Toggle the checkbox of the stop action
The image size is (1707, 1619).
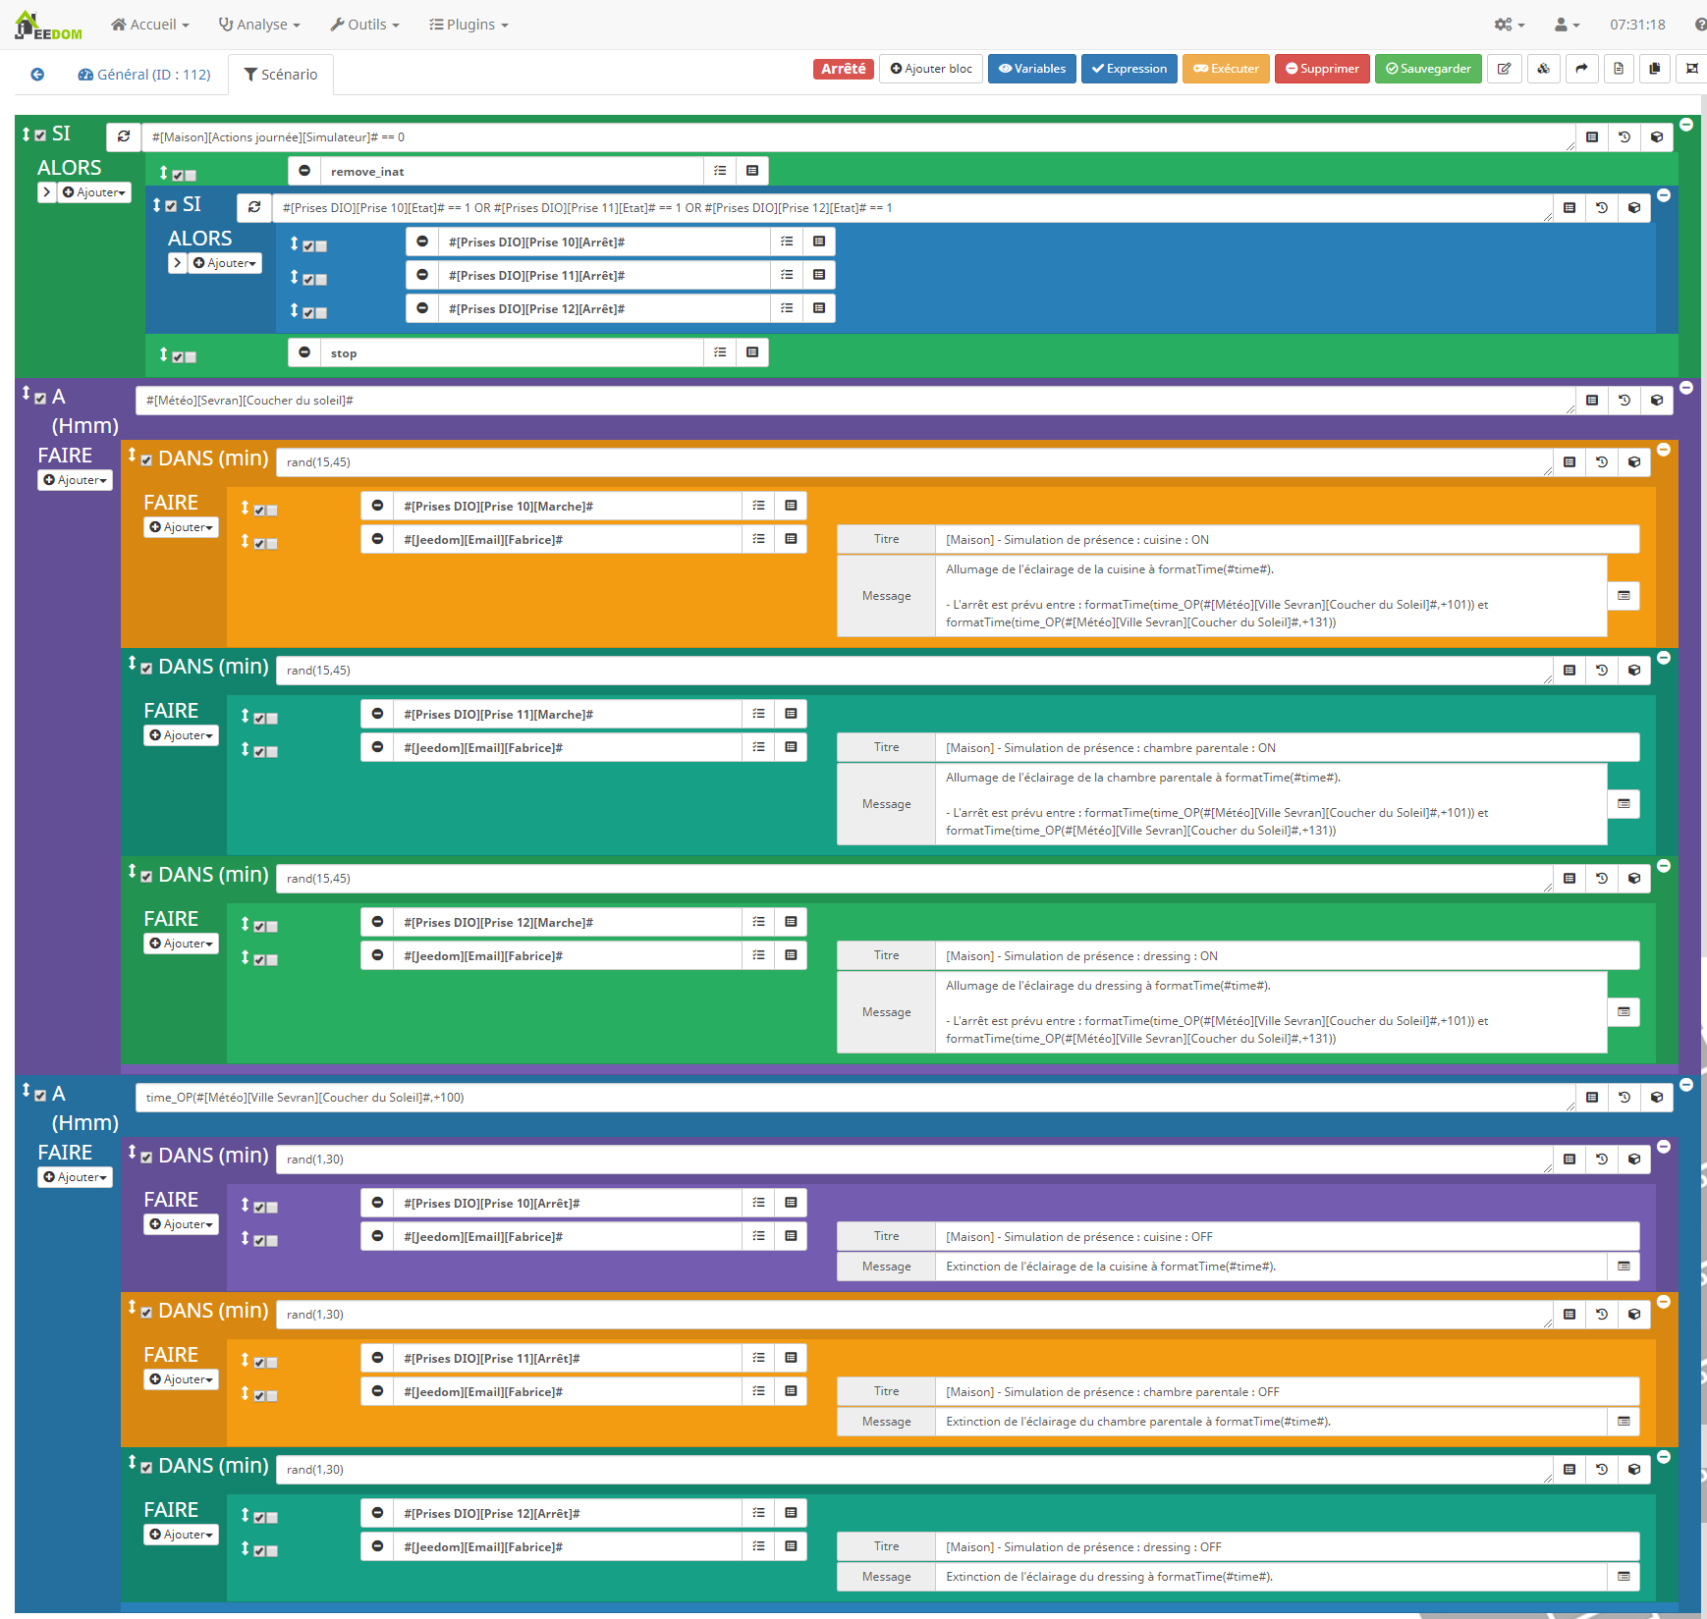coord(178,356)
